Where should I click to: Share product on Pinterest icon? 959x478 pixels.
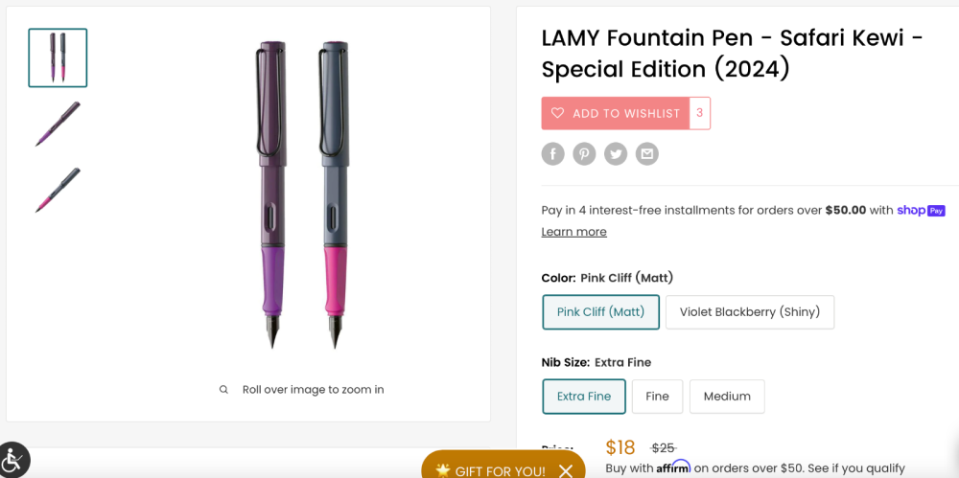584,153
